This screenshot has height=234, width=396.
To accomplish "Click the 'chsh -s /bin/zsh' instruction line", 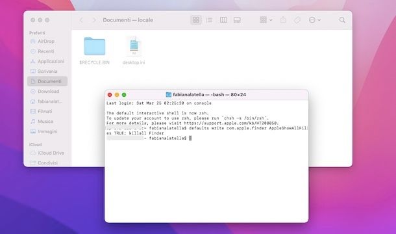I will click(x=188, y=118).
